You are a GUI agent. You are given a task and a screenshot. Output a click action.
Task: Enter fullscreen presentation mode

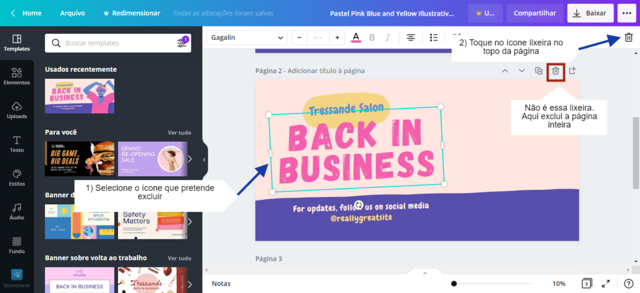[606, 284]
